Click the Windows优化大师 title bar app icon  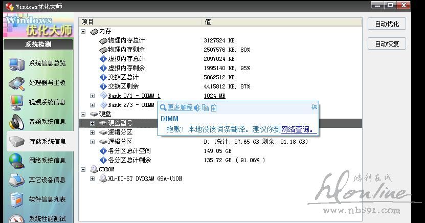(10, 7)
